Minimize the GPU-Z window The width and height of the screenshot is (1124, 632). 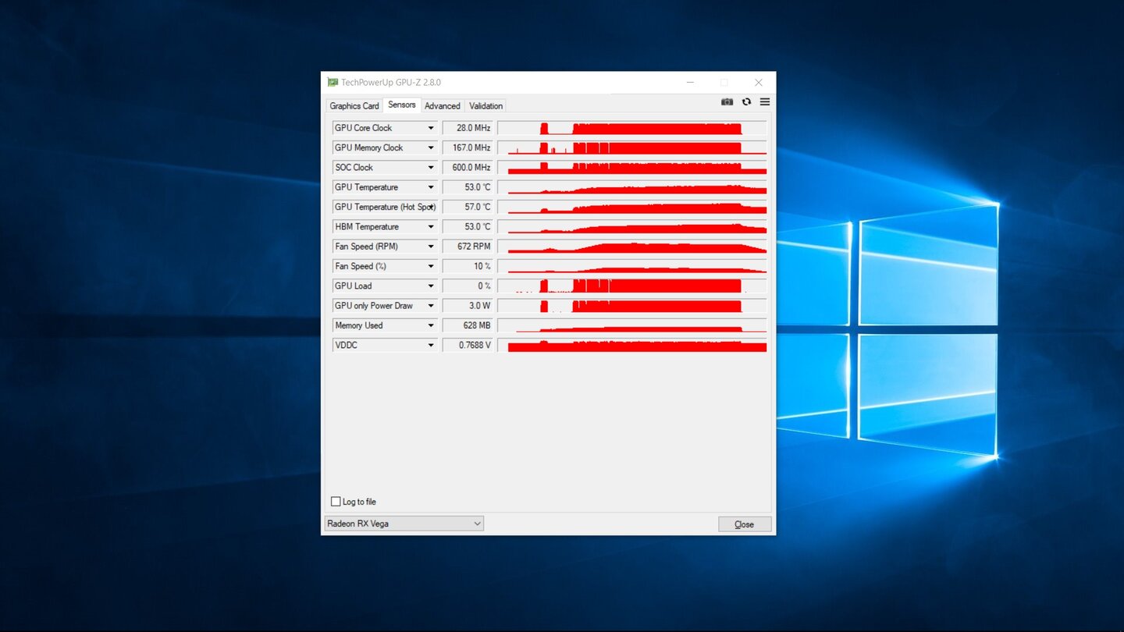(x=691, y=83)
